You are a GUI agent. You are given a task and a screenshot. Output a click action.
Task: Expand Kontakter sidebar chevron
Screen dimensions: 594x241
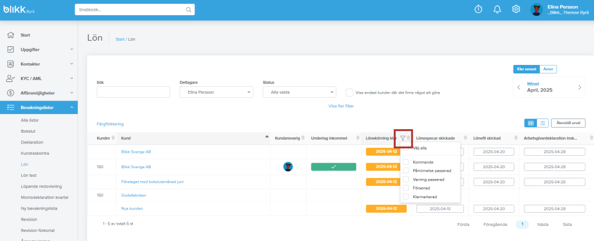point(72,64)
